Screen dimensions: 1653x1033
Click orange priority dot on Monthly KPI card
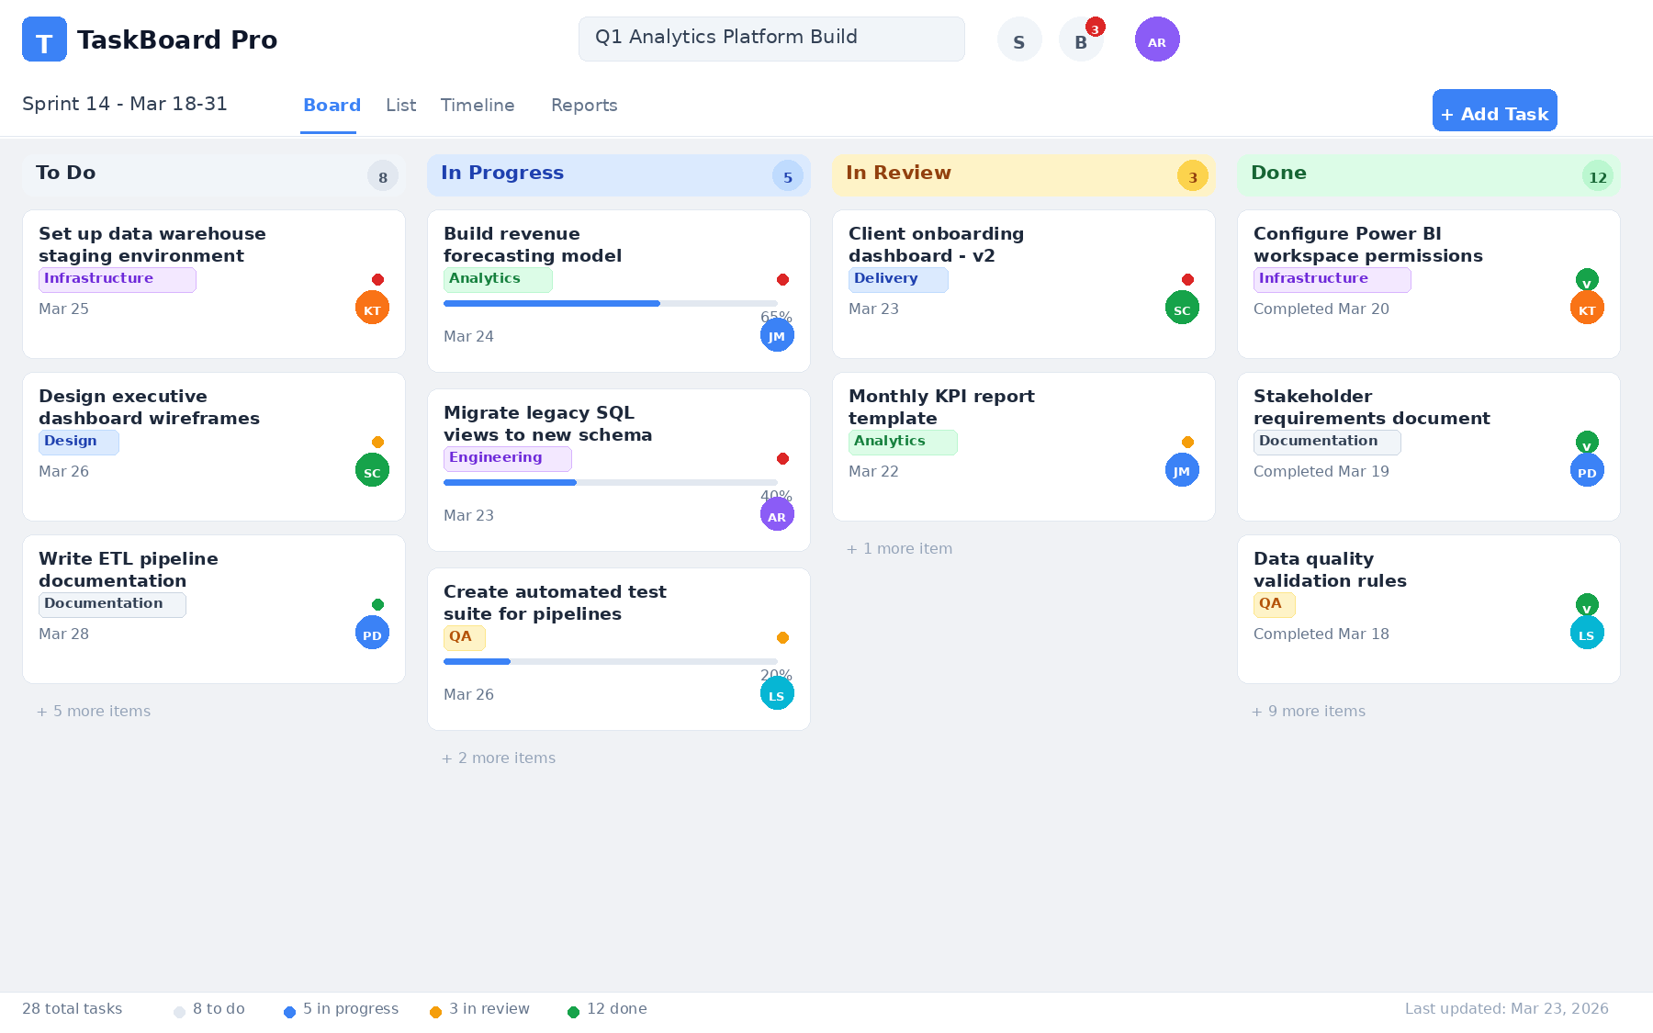[1187, 442]
